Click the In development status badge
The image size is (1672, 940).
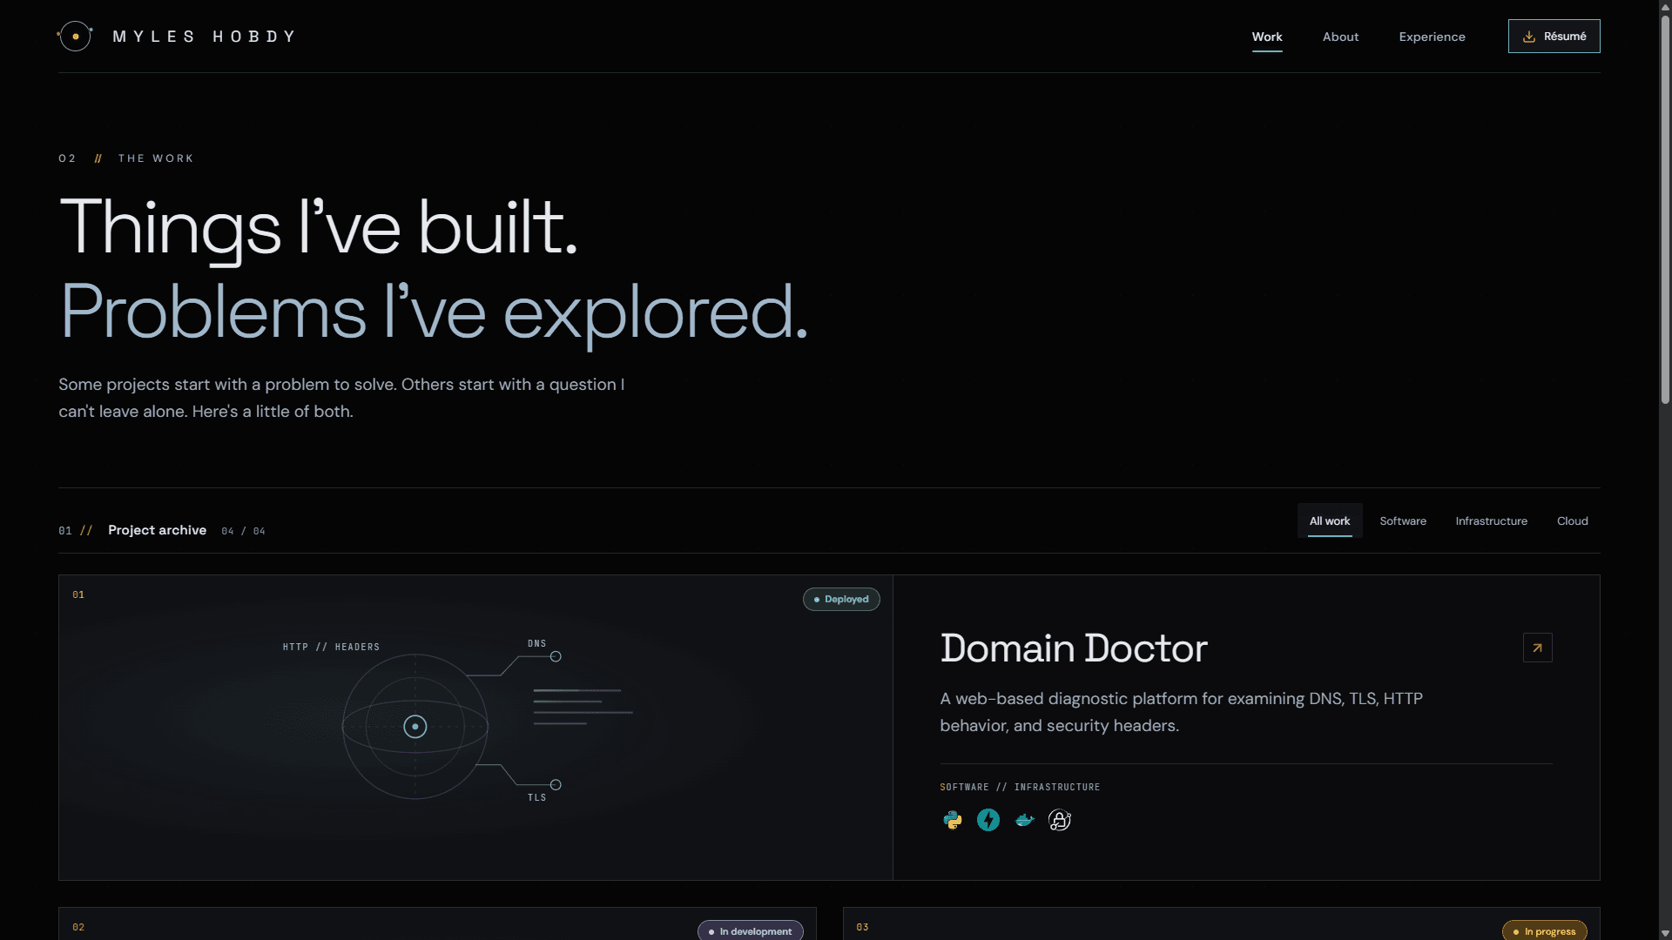pos(750,931)
